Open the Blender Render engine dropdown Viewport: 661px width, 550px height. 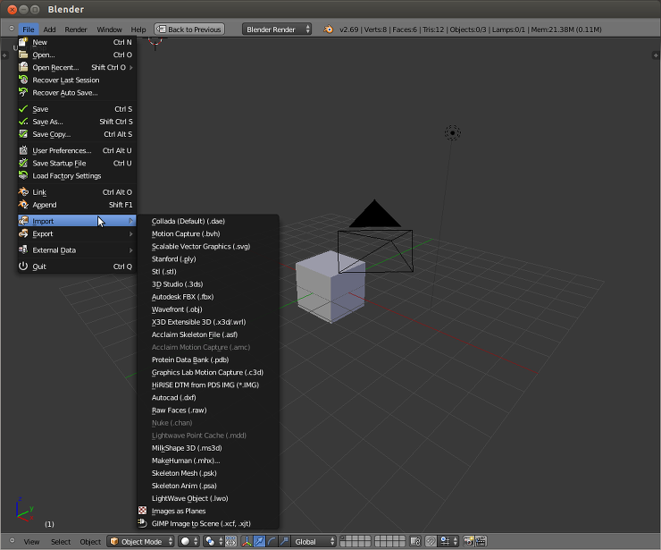(x=277, y=30)
